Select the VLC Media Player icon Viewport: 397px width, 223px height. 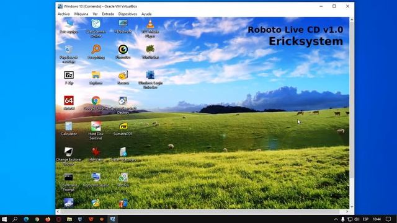[150, 28]
